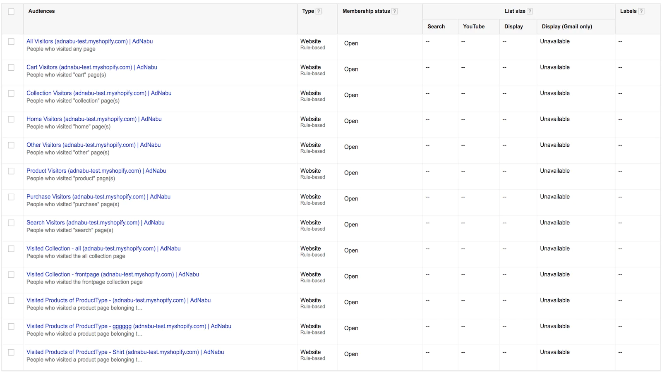Click Open membership status for Other Visitors
Image resolution: width=662 pixels, height=372 pixels.
(351, 147)
